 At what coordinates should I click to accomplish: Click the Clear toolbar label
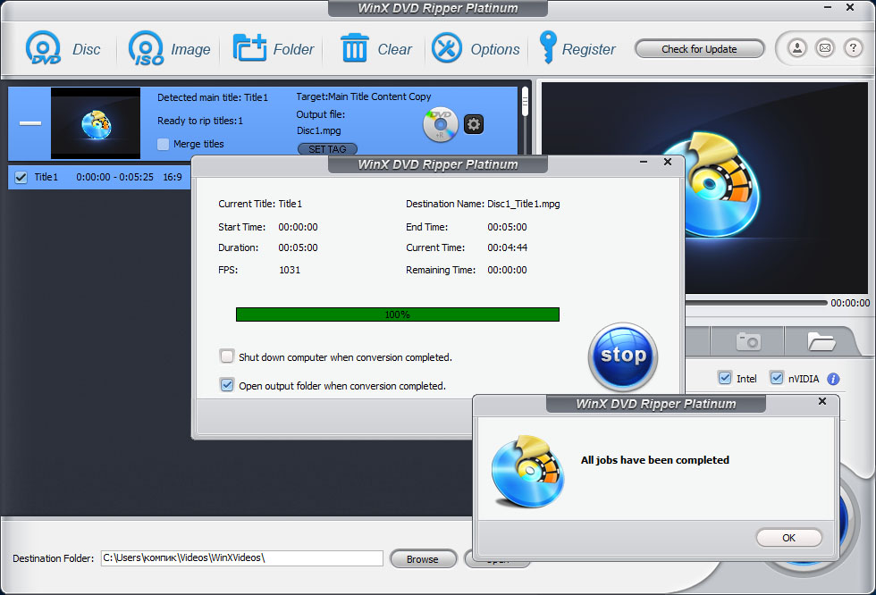pyautogui.click(x=395, y=49)
